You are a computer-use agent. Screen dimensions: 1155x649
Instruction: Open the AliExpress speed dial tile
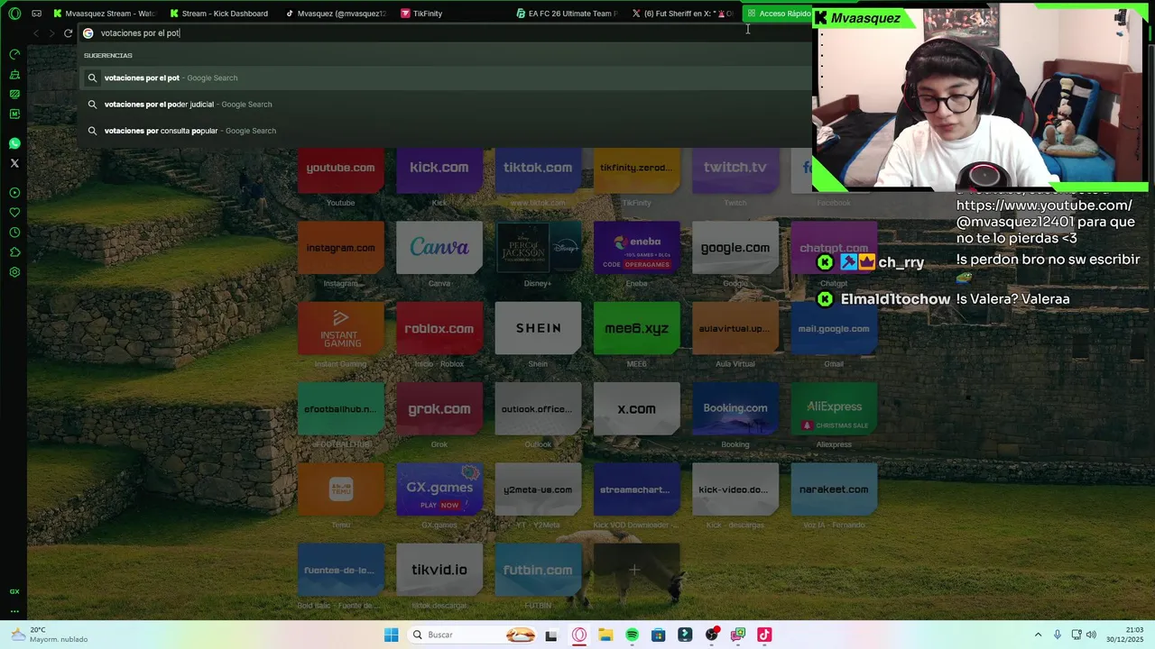coord(834,408)
